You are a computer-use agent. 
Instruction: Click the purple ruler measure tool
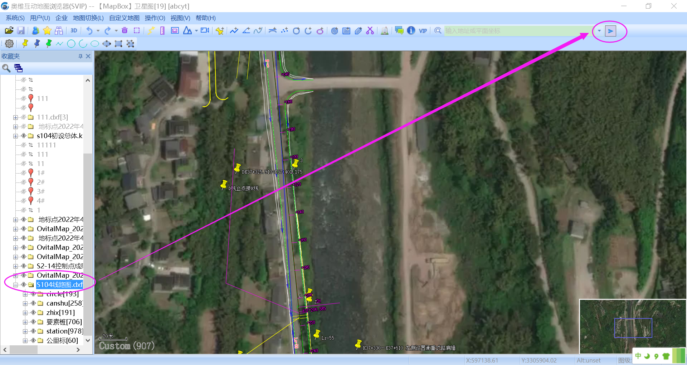pos(162,31)
